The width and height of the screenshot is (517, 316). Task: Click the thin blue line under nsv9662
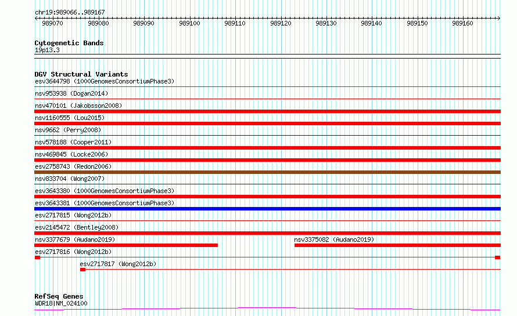pyautogui.click(x=267, y=135)
